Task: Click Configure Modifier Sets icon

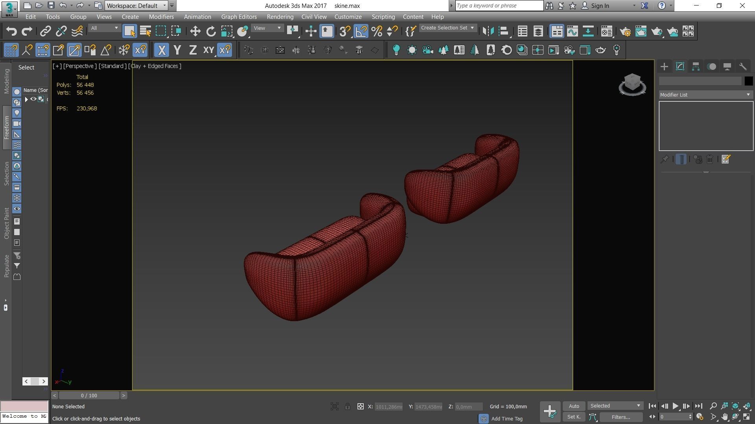Action: click(x=726, y=159)
